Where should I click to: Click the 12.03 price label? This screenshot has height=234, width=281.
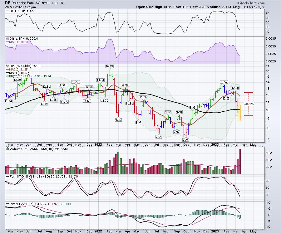[x=226, y=99]
